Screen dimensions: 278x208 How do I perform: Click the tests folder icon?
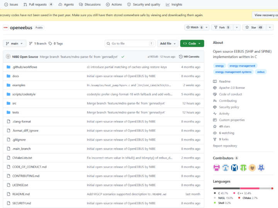pos(8,112)
